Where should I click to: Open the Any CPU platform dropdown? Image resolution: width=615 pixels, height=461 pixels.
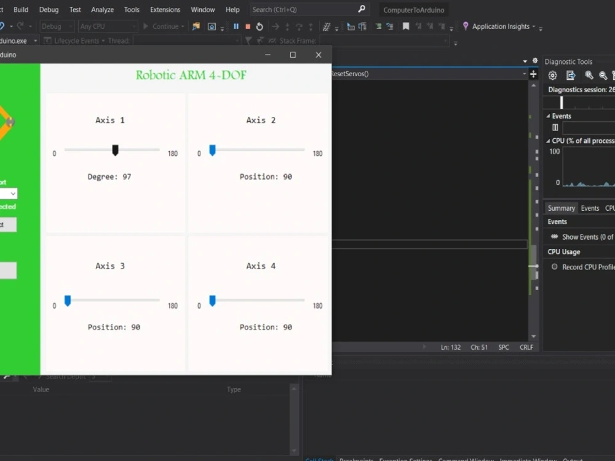click(x=108, y=26)
